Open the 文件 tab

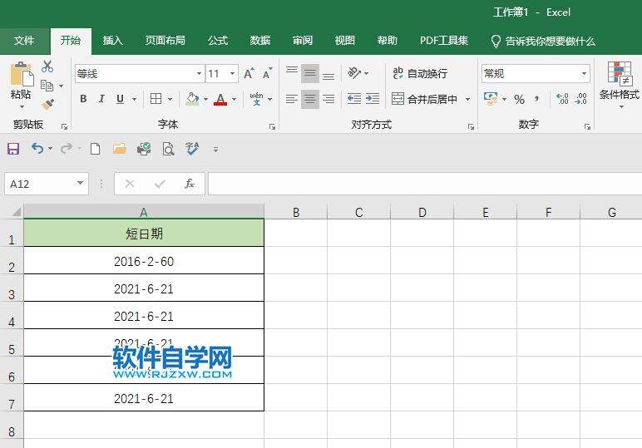pos(24,41)
